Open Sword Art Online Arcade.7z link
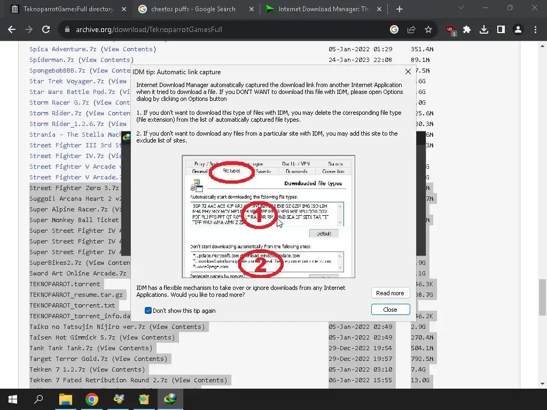This screenshot has height=410, width=547. (x=78, y=273)
